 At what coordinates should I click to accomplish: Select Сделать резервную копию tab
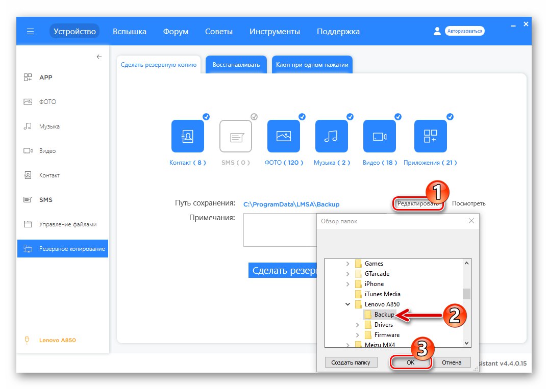click(x=159, y=65)
